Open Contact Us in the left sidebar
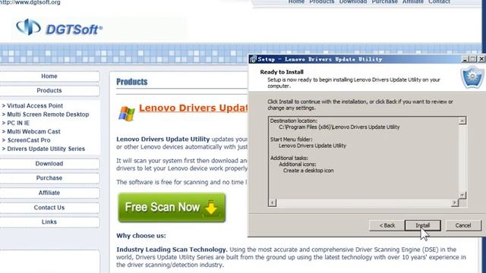 [49, 207]
